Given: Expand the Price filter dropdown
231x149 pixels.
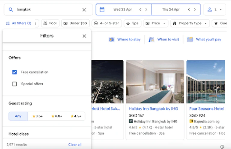Looking at the screenshot, I should [x=156, y=23].
